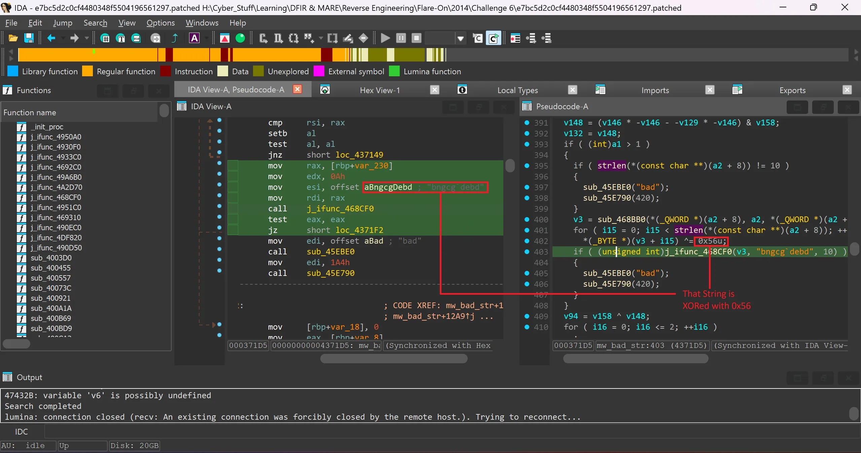Click the Text search 'T' toolbar icon
The width and height of the screenshot is (861, 453).
[120, 38]
